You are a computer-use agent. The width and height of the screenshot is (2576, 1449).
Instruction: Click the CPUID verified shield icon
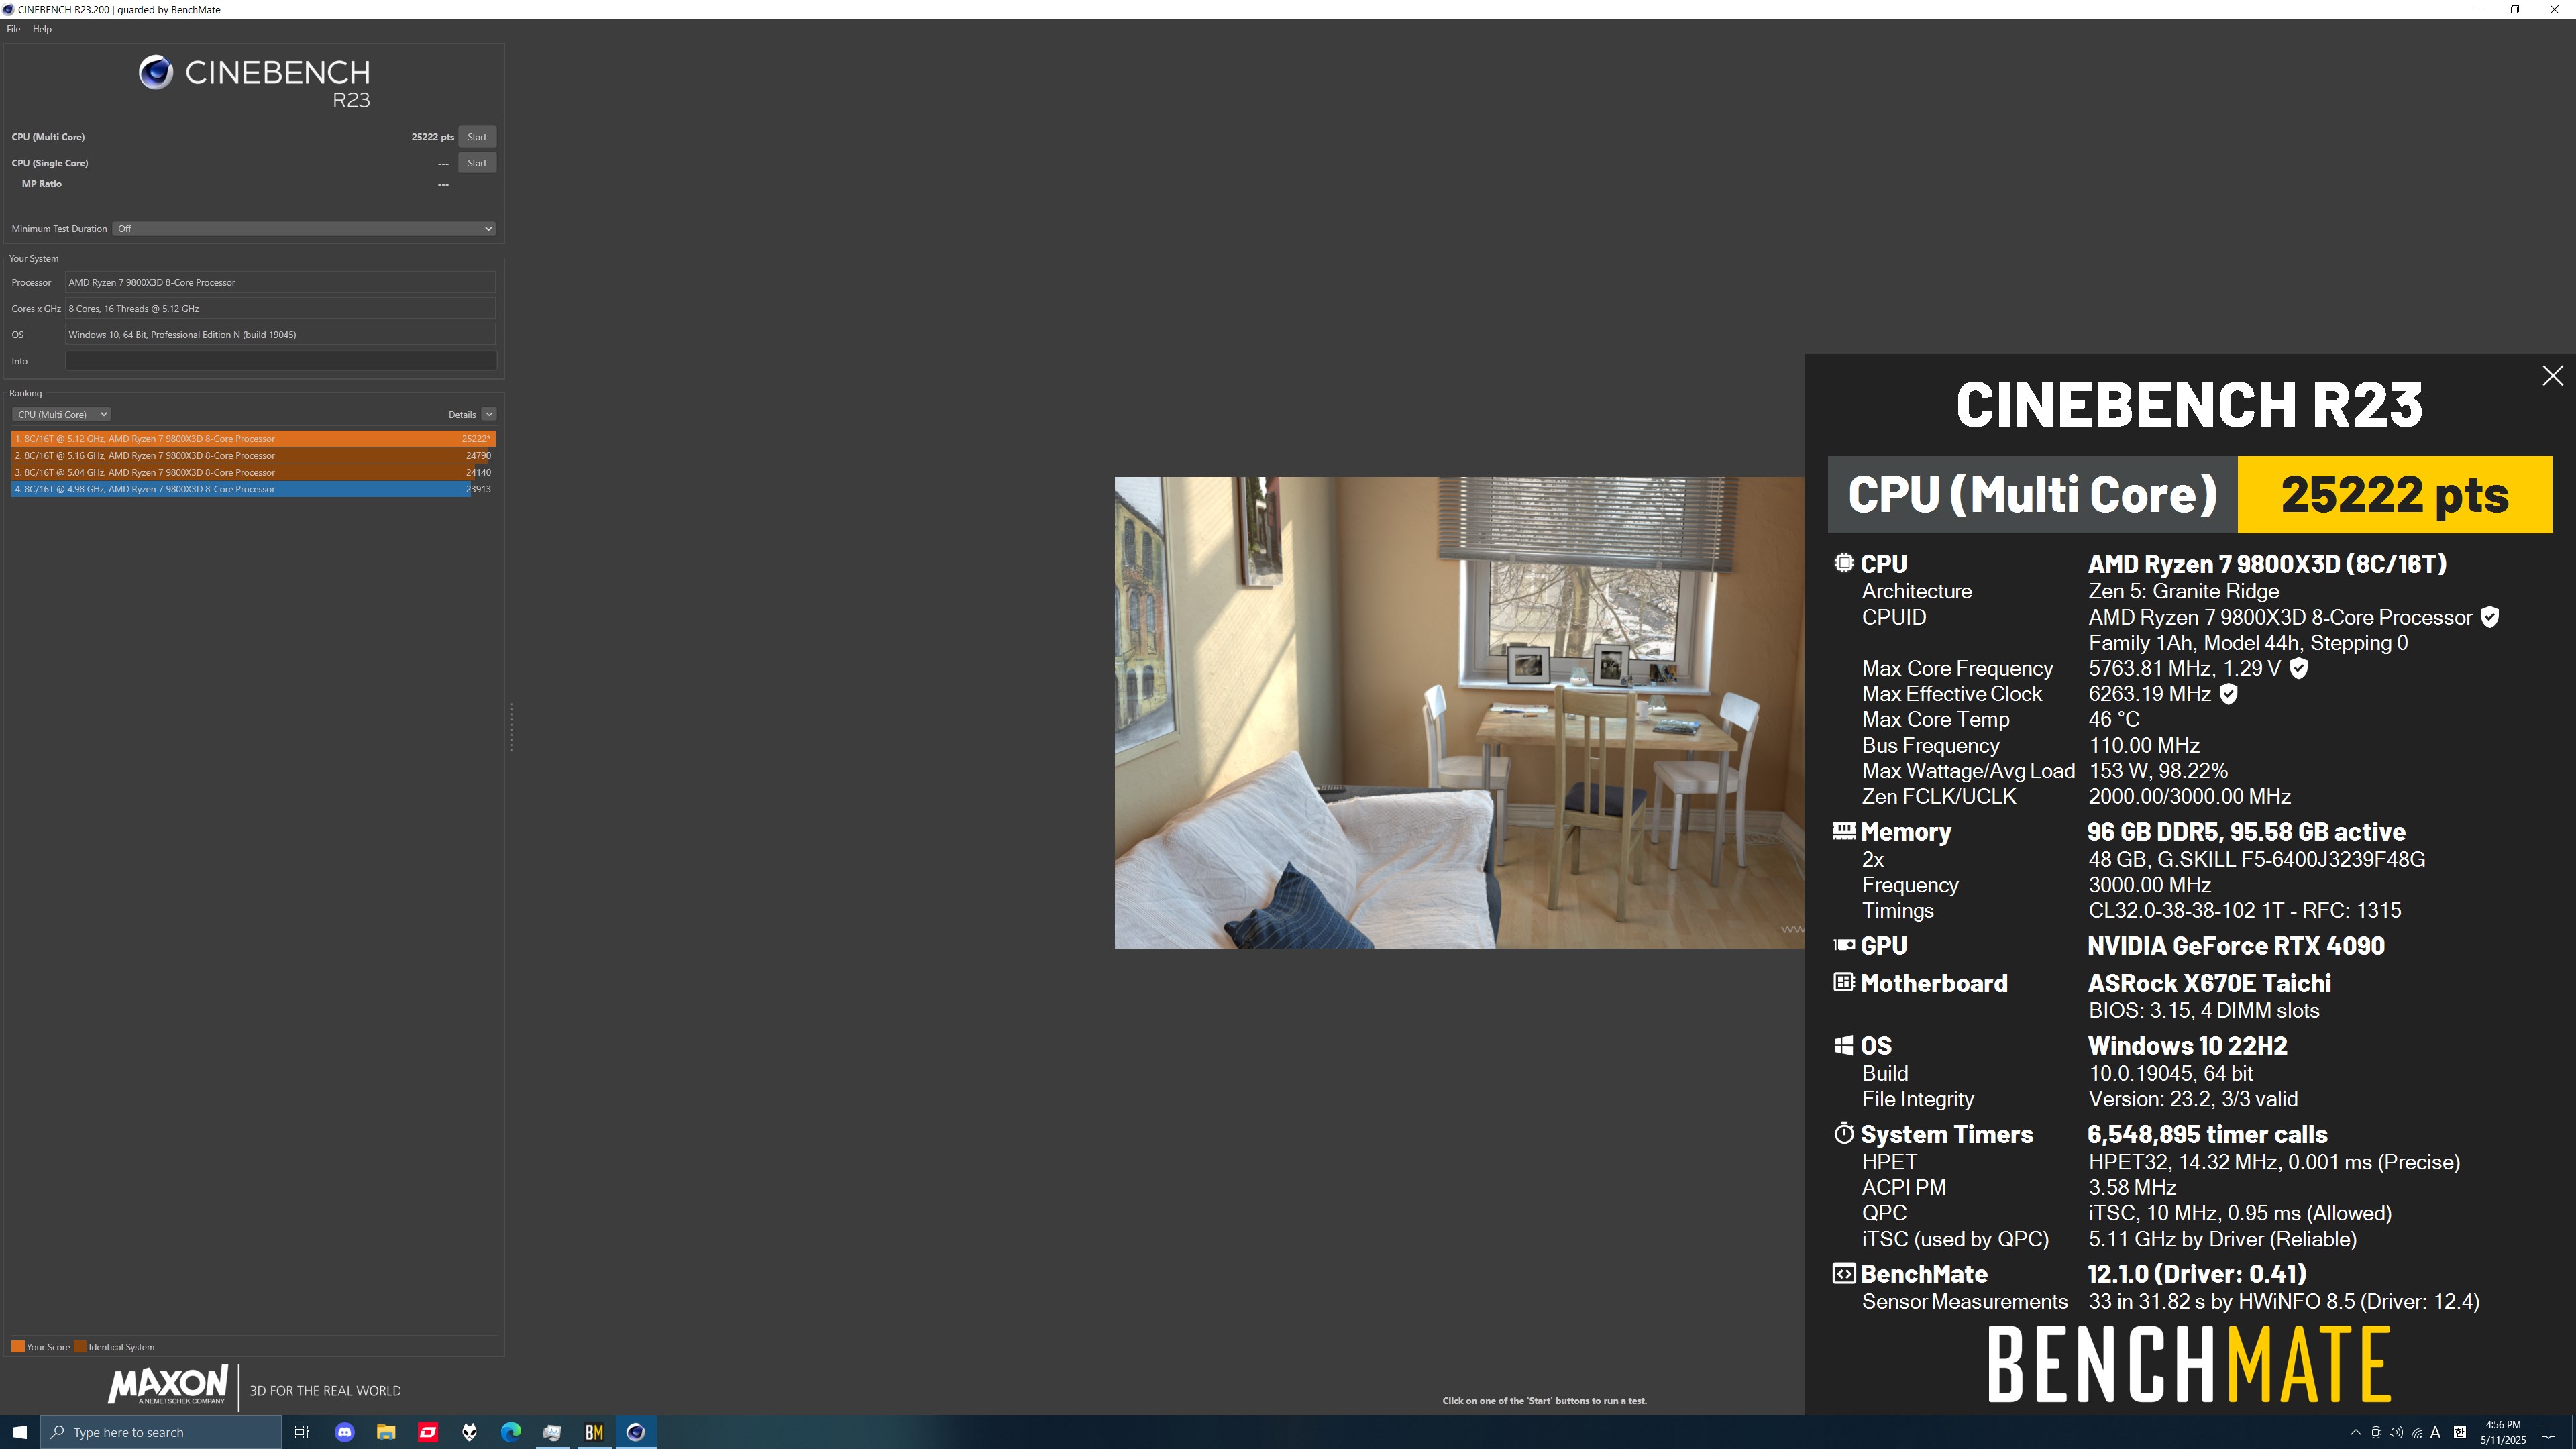tap(2490, 618)
